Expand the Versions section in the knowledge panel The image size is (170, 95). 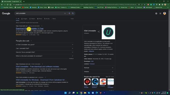pyautogui.click(x=99, y=72)
